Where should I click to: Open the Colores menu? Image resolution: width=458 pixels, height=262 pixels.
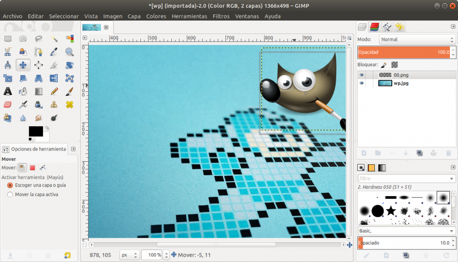coord(156,17)
